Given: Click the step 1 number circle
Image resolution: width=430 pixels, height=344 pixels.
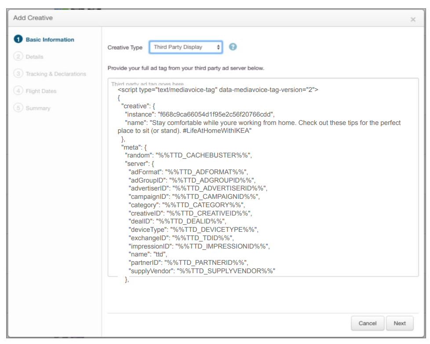Looking at the screenshot, I should click(x=18, y=40).
